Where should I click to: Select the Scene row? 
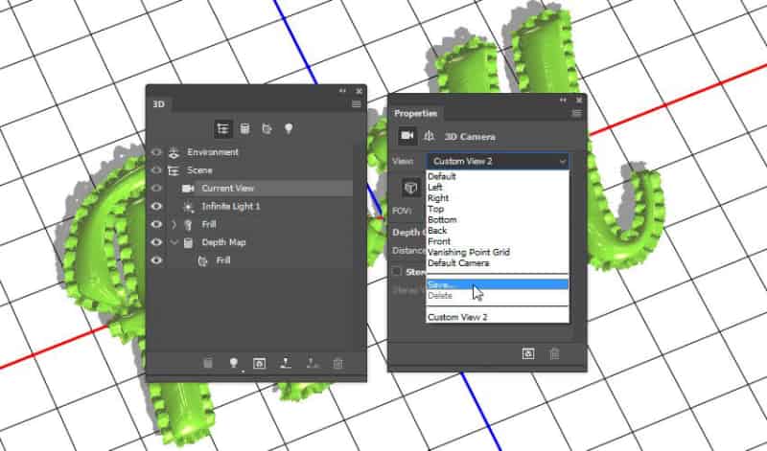point(249,170)
